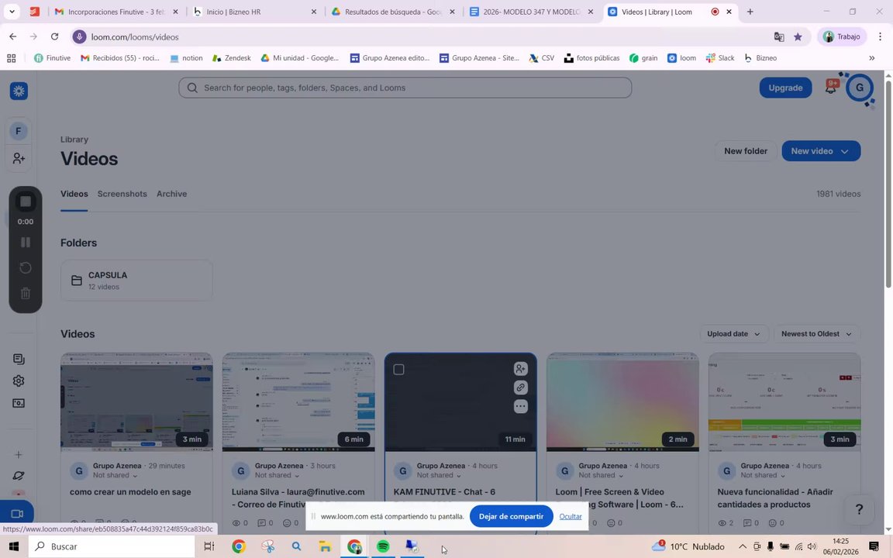Open the library icon in left sidebar
Image resolution: width=893 pixels, height=558 pixels.
(19, 359)
